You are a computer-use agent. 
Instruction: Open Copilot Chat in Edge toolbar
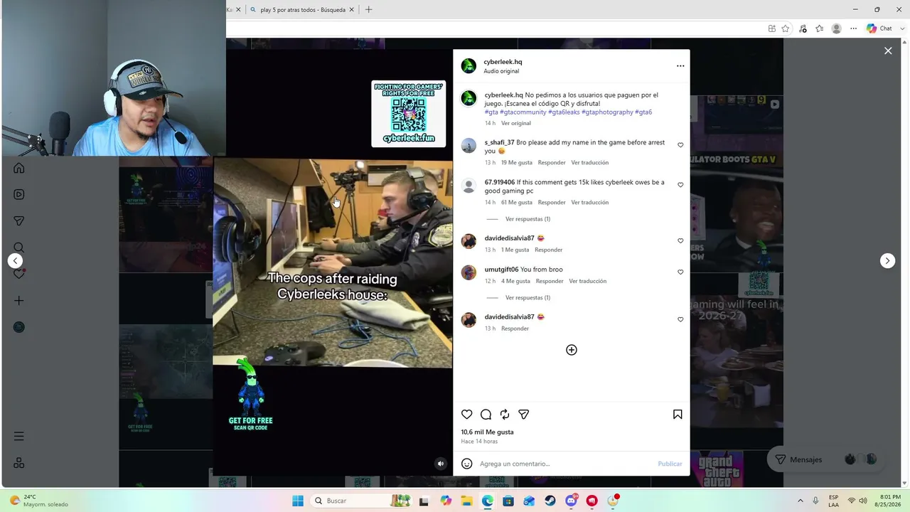point(879,28)
